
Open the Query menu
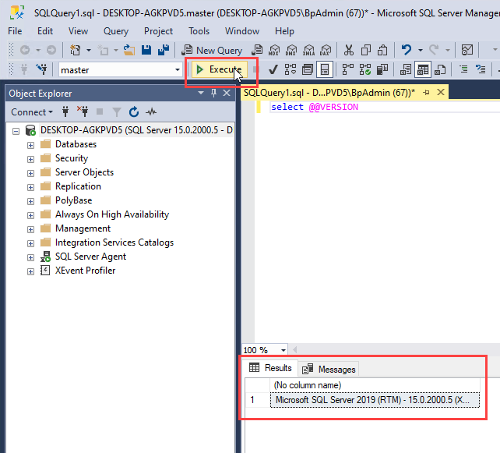116,31
